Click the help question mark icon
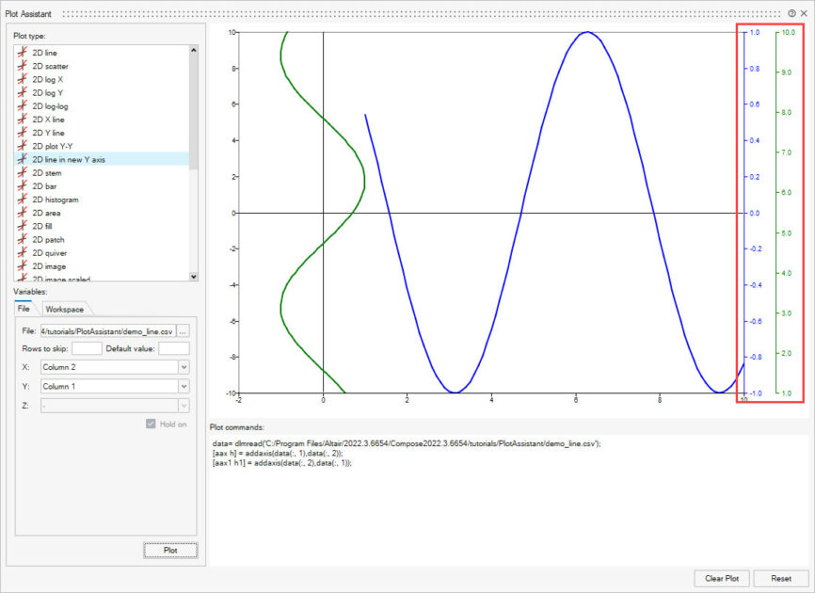Image resolution: width=815 pixels, height=593 pixels. point(792,13)
